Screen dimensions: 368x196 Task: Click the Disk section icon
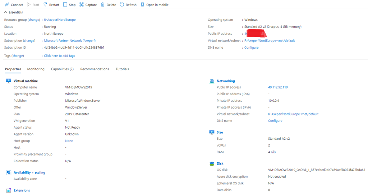click(x=212, y=163)
